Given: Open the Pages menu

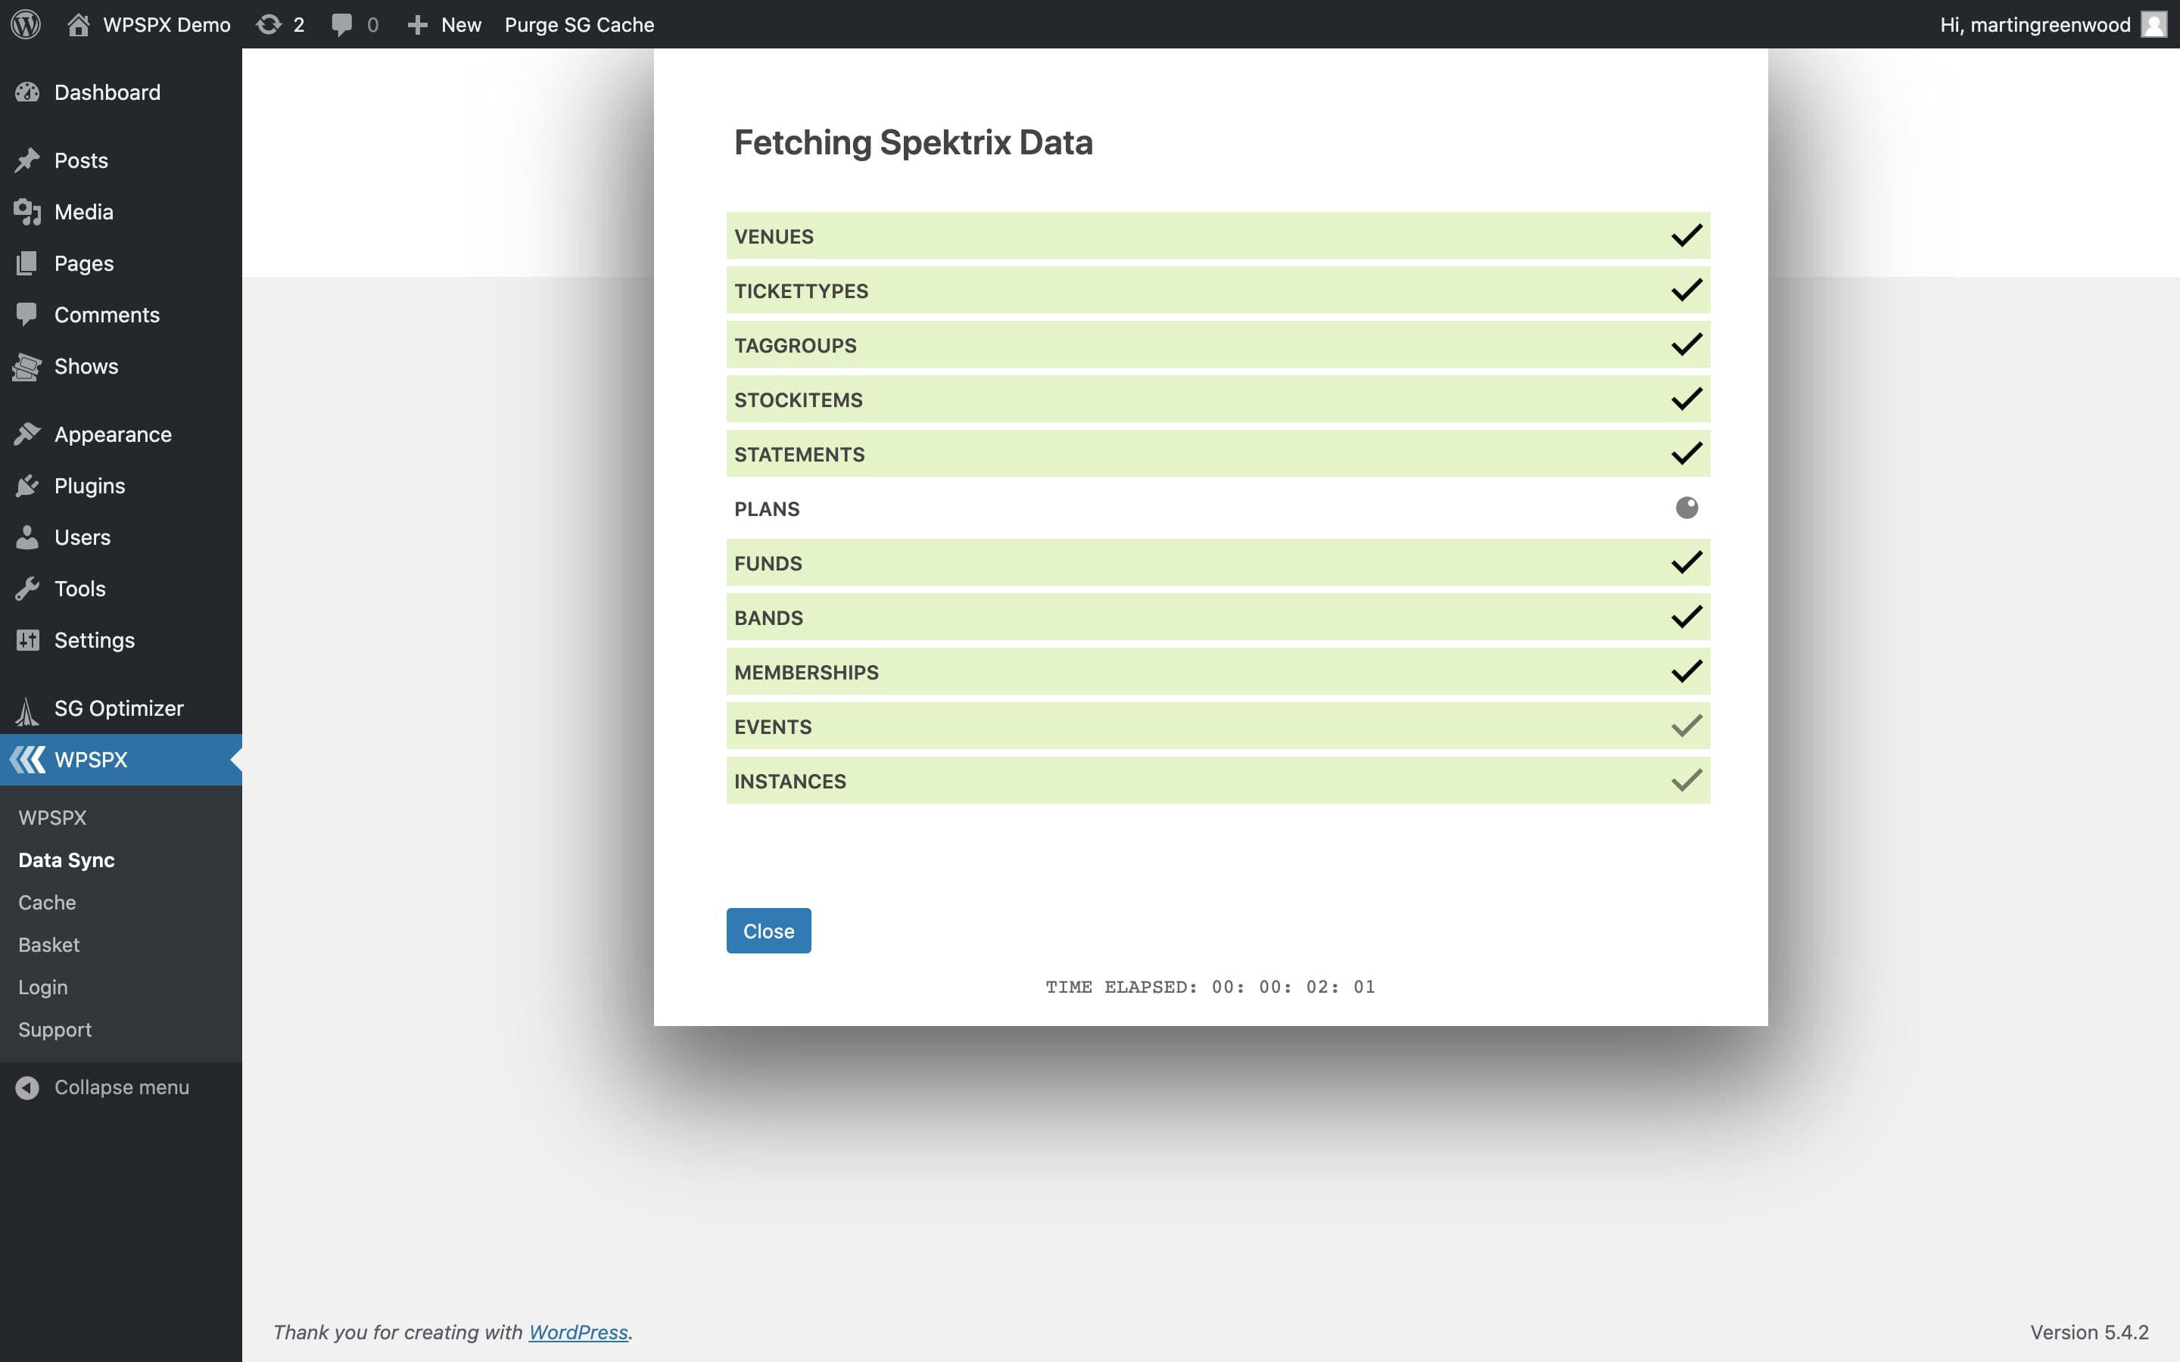Looking at the screenshot, I should 120,263.
